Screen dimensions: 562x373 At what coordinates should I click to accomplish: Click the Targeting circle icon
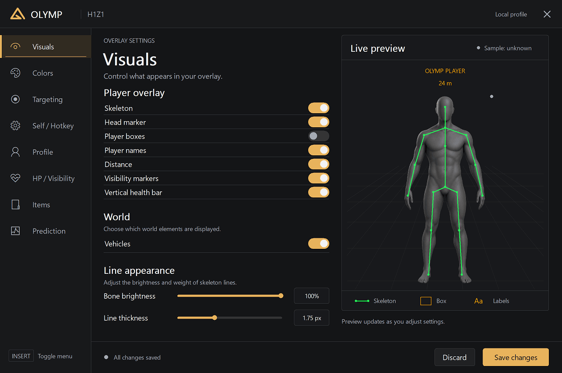point(15,99)
